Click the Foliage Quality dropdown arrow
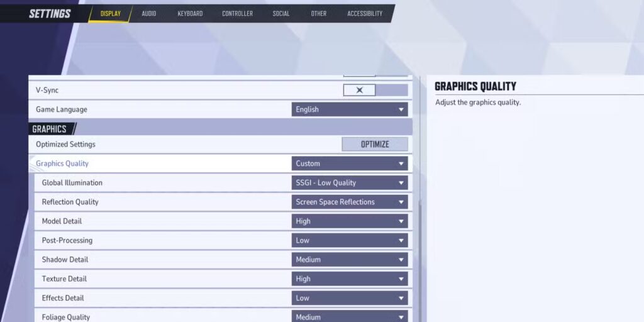Screen dimensions: 644x322 coord(401,317)
